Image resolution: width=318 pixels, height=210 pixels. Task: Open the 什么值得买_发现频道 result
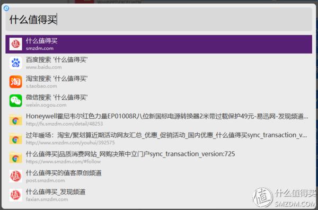[x=158, y=195]
